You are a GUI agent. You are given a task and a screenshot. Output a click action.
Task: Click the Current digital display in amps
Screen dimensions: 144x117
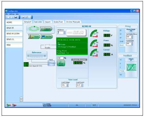click(x=107, y=54)
